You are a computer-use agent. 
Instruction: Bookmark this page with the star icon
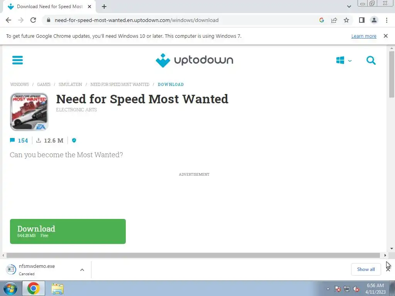click(x=346, y=20)
